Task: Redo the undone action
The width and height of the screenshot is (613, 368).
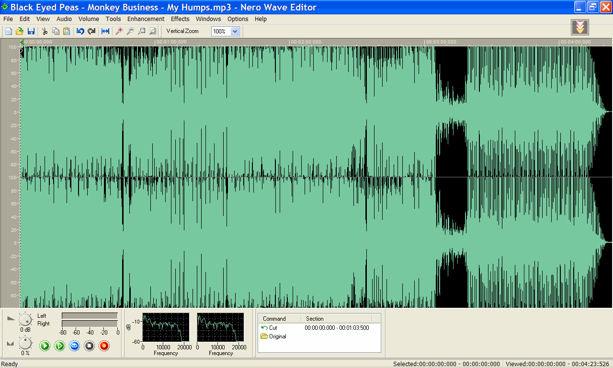Action: [x=91, y=31]
